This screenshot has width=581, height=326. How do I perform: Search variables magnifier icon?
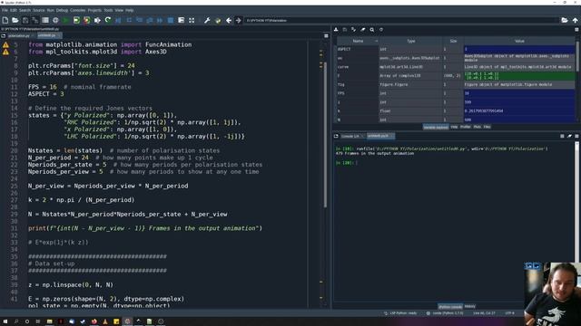click(x=371, y=30)
